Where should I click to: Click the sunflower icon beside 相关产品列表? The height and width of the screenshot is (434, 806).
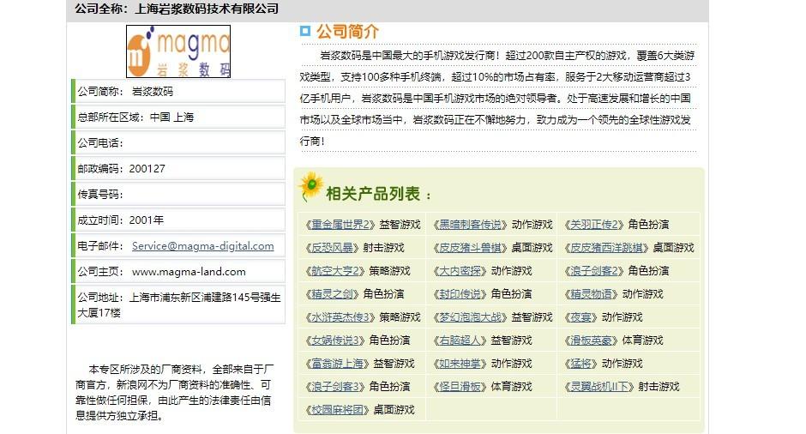point(310,186)
